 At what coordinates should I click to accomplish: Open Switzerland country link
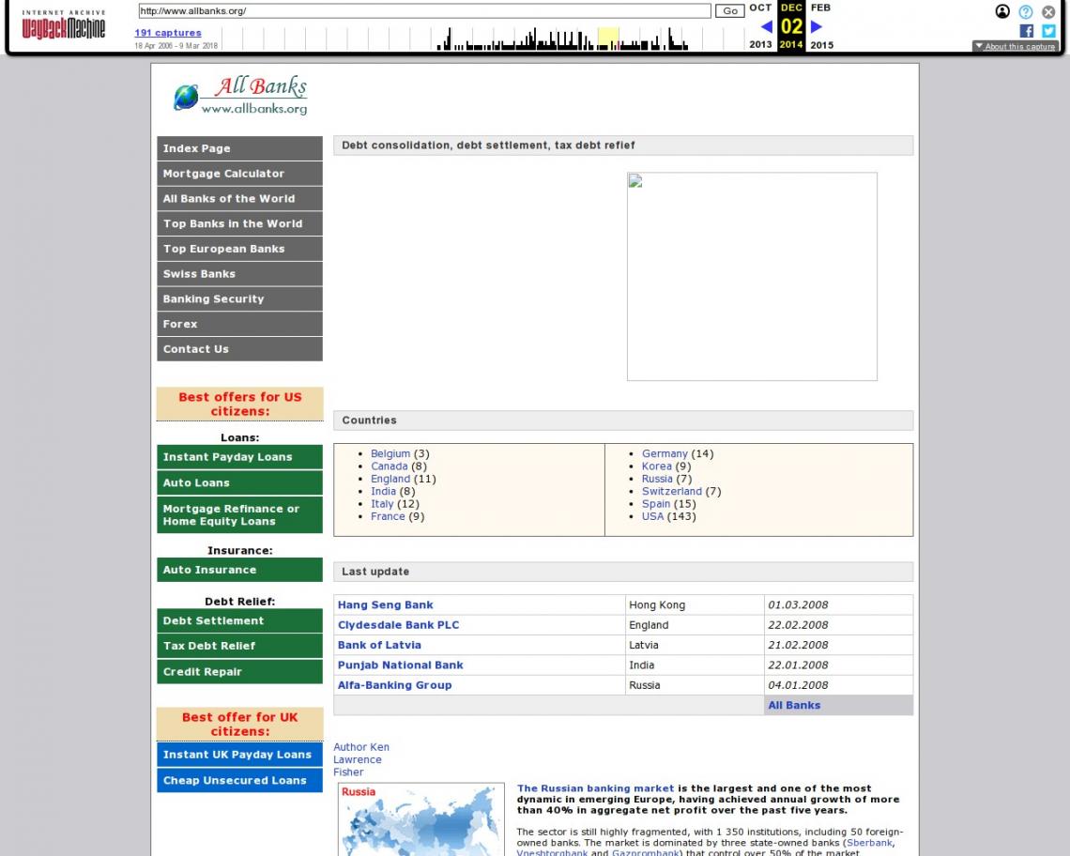point(671,492)
